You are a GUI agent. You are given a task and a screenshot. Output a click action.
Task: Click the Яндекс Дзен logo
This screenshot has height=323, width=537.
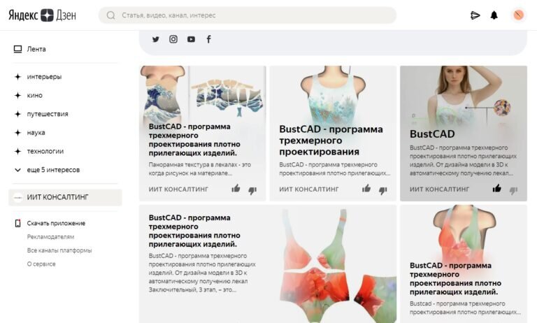tap(42, 15)
